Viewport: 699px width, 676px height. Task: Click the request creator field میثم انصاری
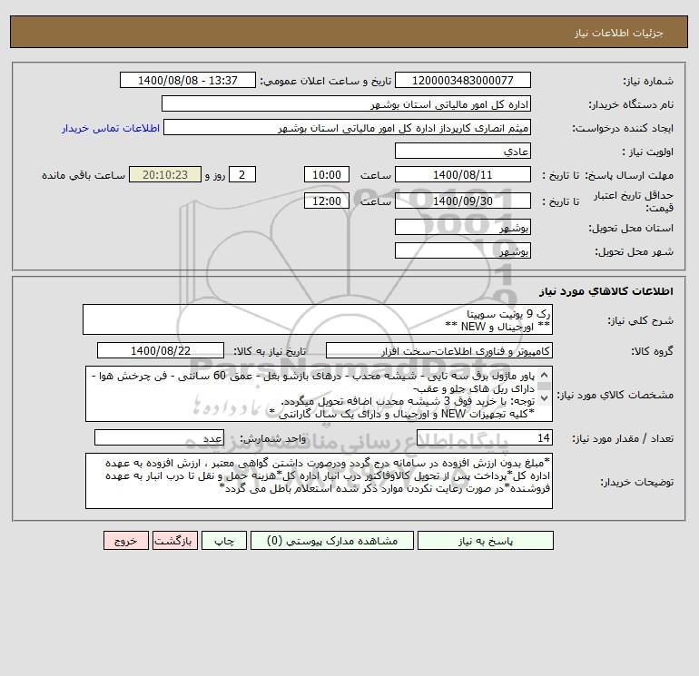pyautogui.click(x=348, y=127)
